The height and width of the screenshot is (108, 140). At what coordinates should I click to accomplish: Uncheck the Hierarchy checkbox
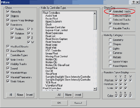pos(8,12)
